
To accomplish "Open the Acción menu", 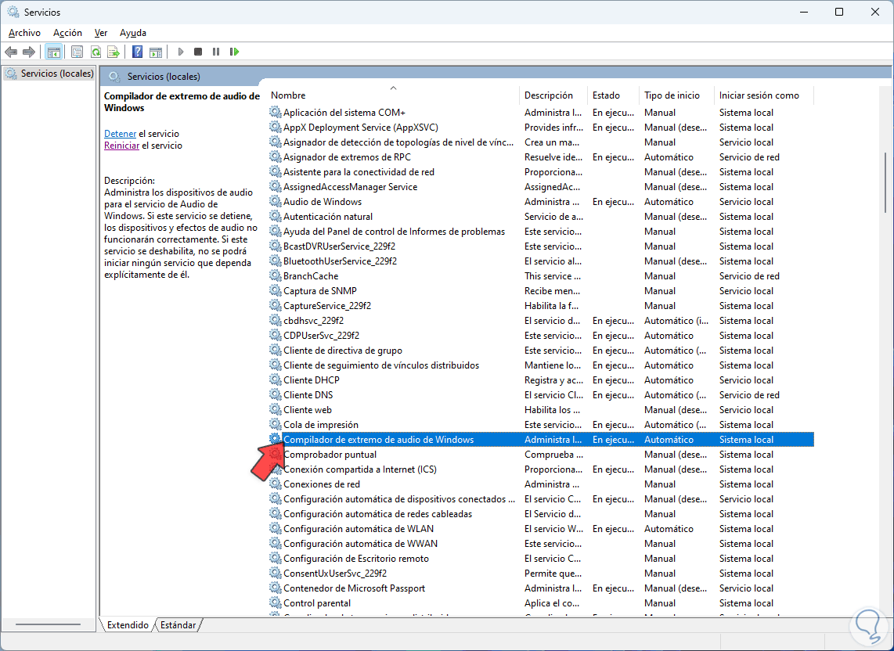I will pos(68,33).
